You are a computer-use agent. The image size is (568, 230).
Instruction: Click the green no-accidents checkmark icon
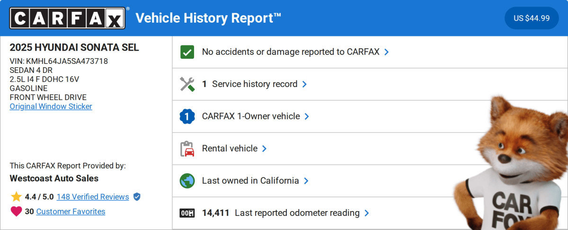point(187,52)
